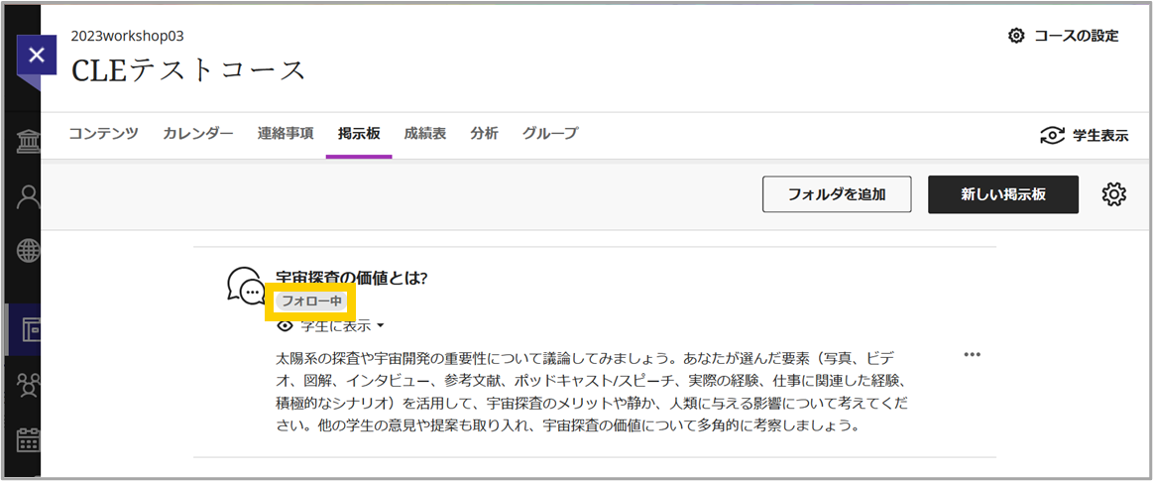
Task: Click フォルダを追加 button
Action: [x=837, y=195]
